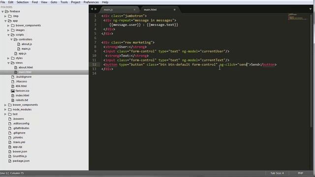Open the Project menu
Viewport: 315px width, 177px height.
(x=75, y=2)
